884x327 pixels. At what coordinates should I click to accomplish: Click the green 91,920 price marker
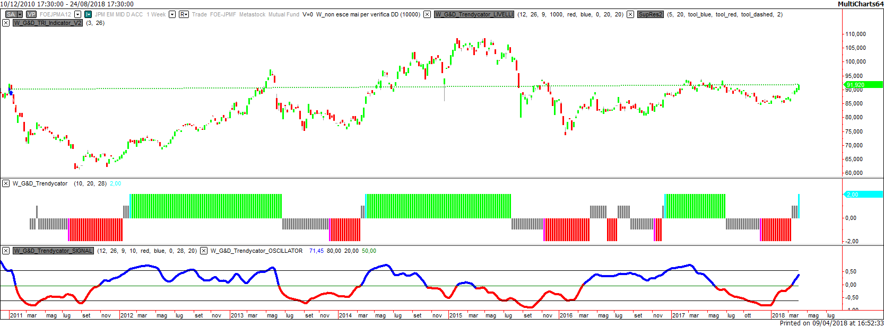pos(863,85)
